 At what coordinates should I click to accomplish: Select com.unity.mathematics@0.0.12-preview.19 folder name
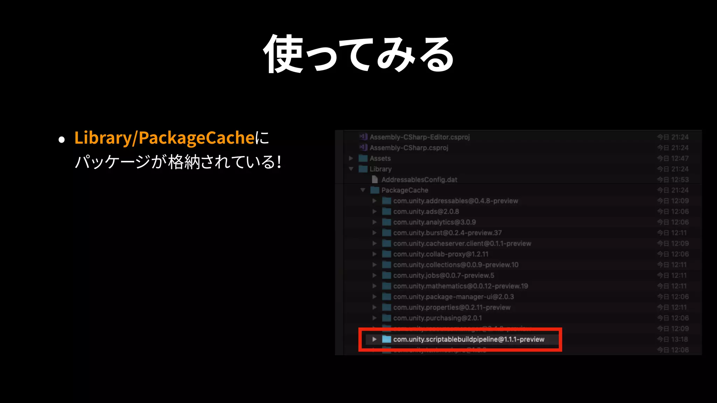pyautogui.click(x=461, y=286)
